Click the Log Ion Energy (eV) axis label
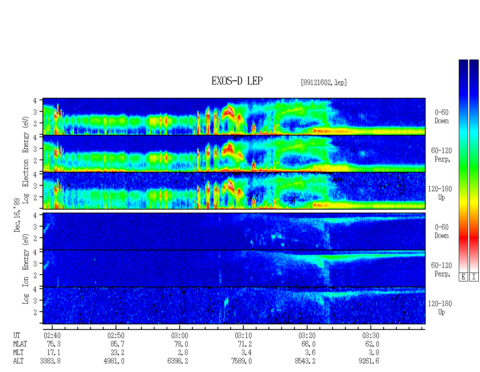The width and height of the screenshot is (480, 372). click(25, 269)
